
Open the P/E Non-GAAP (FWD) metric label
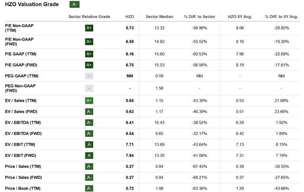point(19,41)
